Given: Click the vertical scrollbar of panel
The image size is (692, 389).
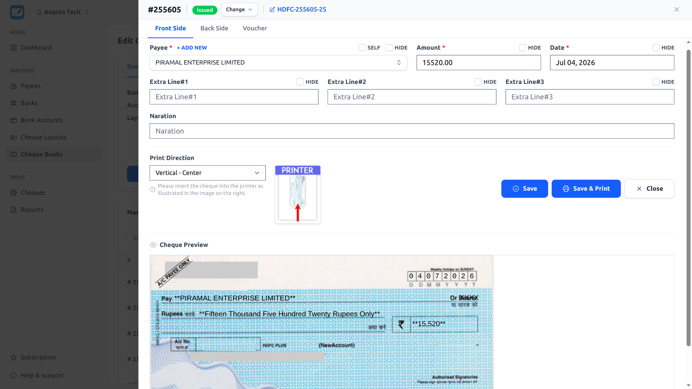Looking at the screenshot, I should [x=688, y=198].
